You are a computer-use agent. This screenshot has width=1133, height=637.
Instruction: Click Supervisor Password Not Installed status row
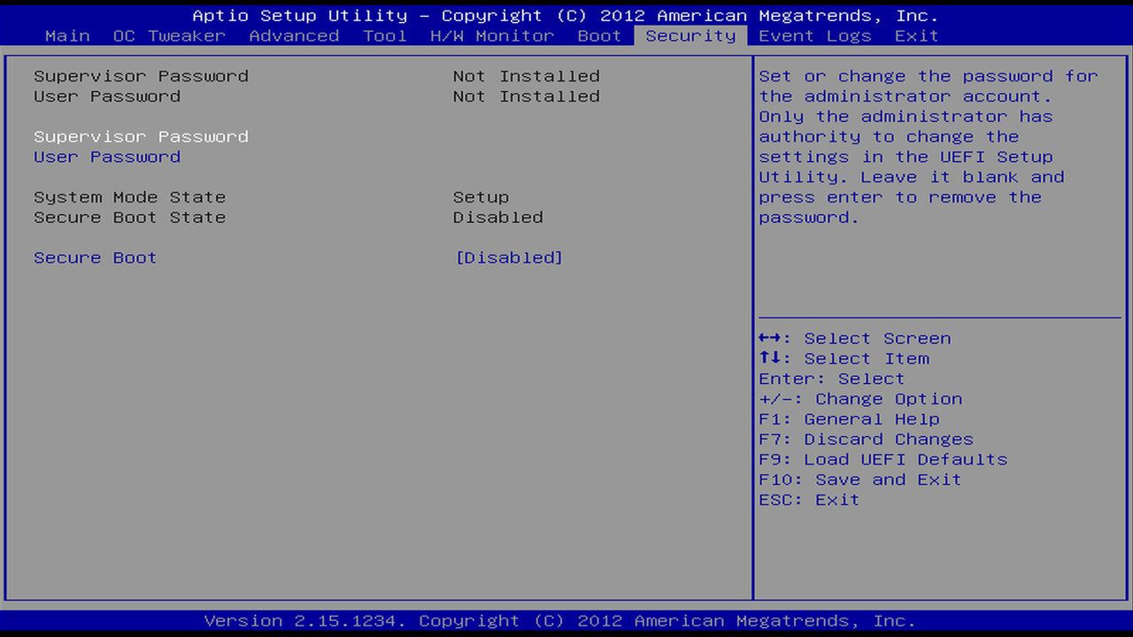(317, 77)
